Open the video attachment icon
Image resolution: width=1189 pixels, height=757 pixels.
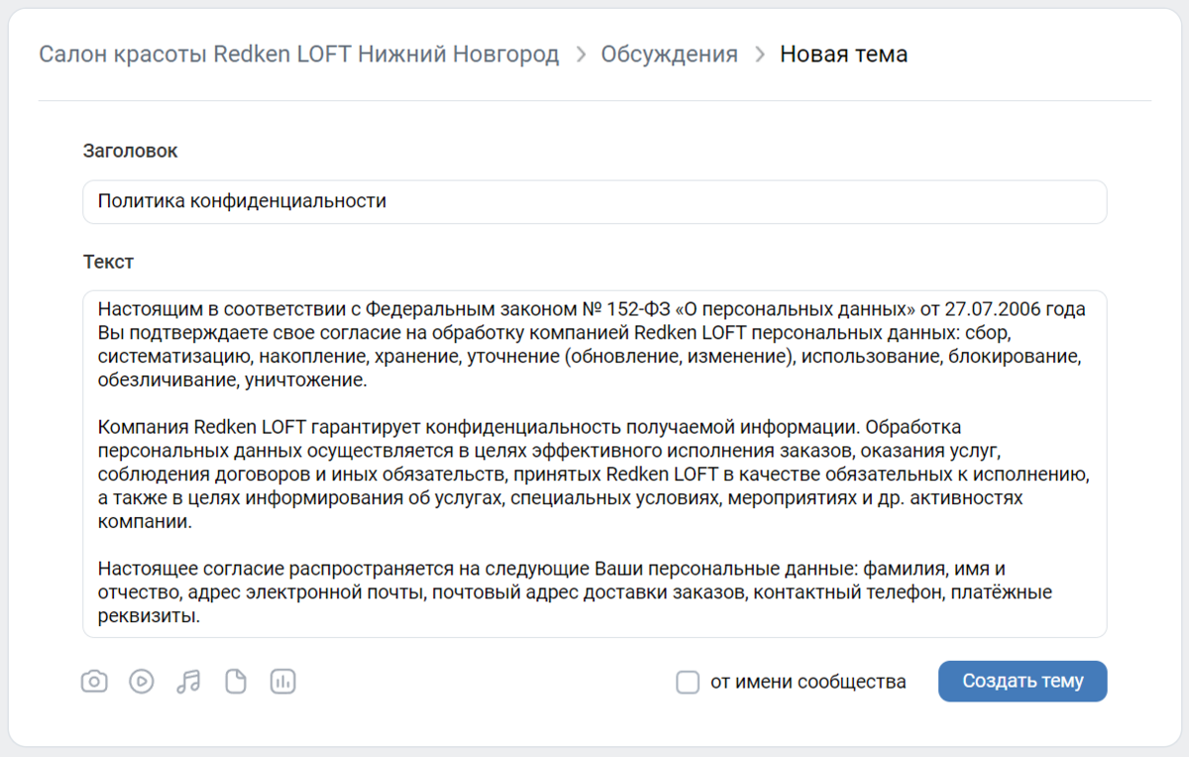click(141, 681)
